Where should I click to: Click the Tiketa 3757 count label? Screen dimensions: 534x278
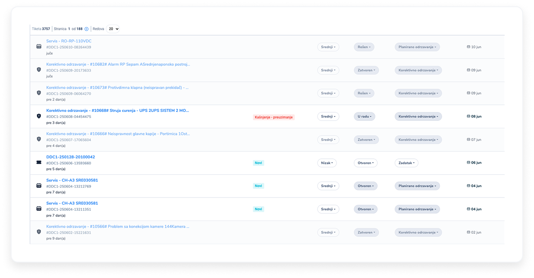(41, 29)
